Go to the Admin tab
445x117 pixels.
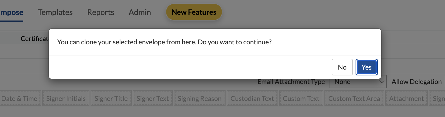[140, 12]
